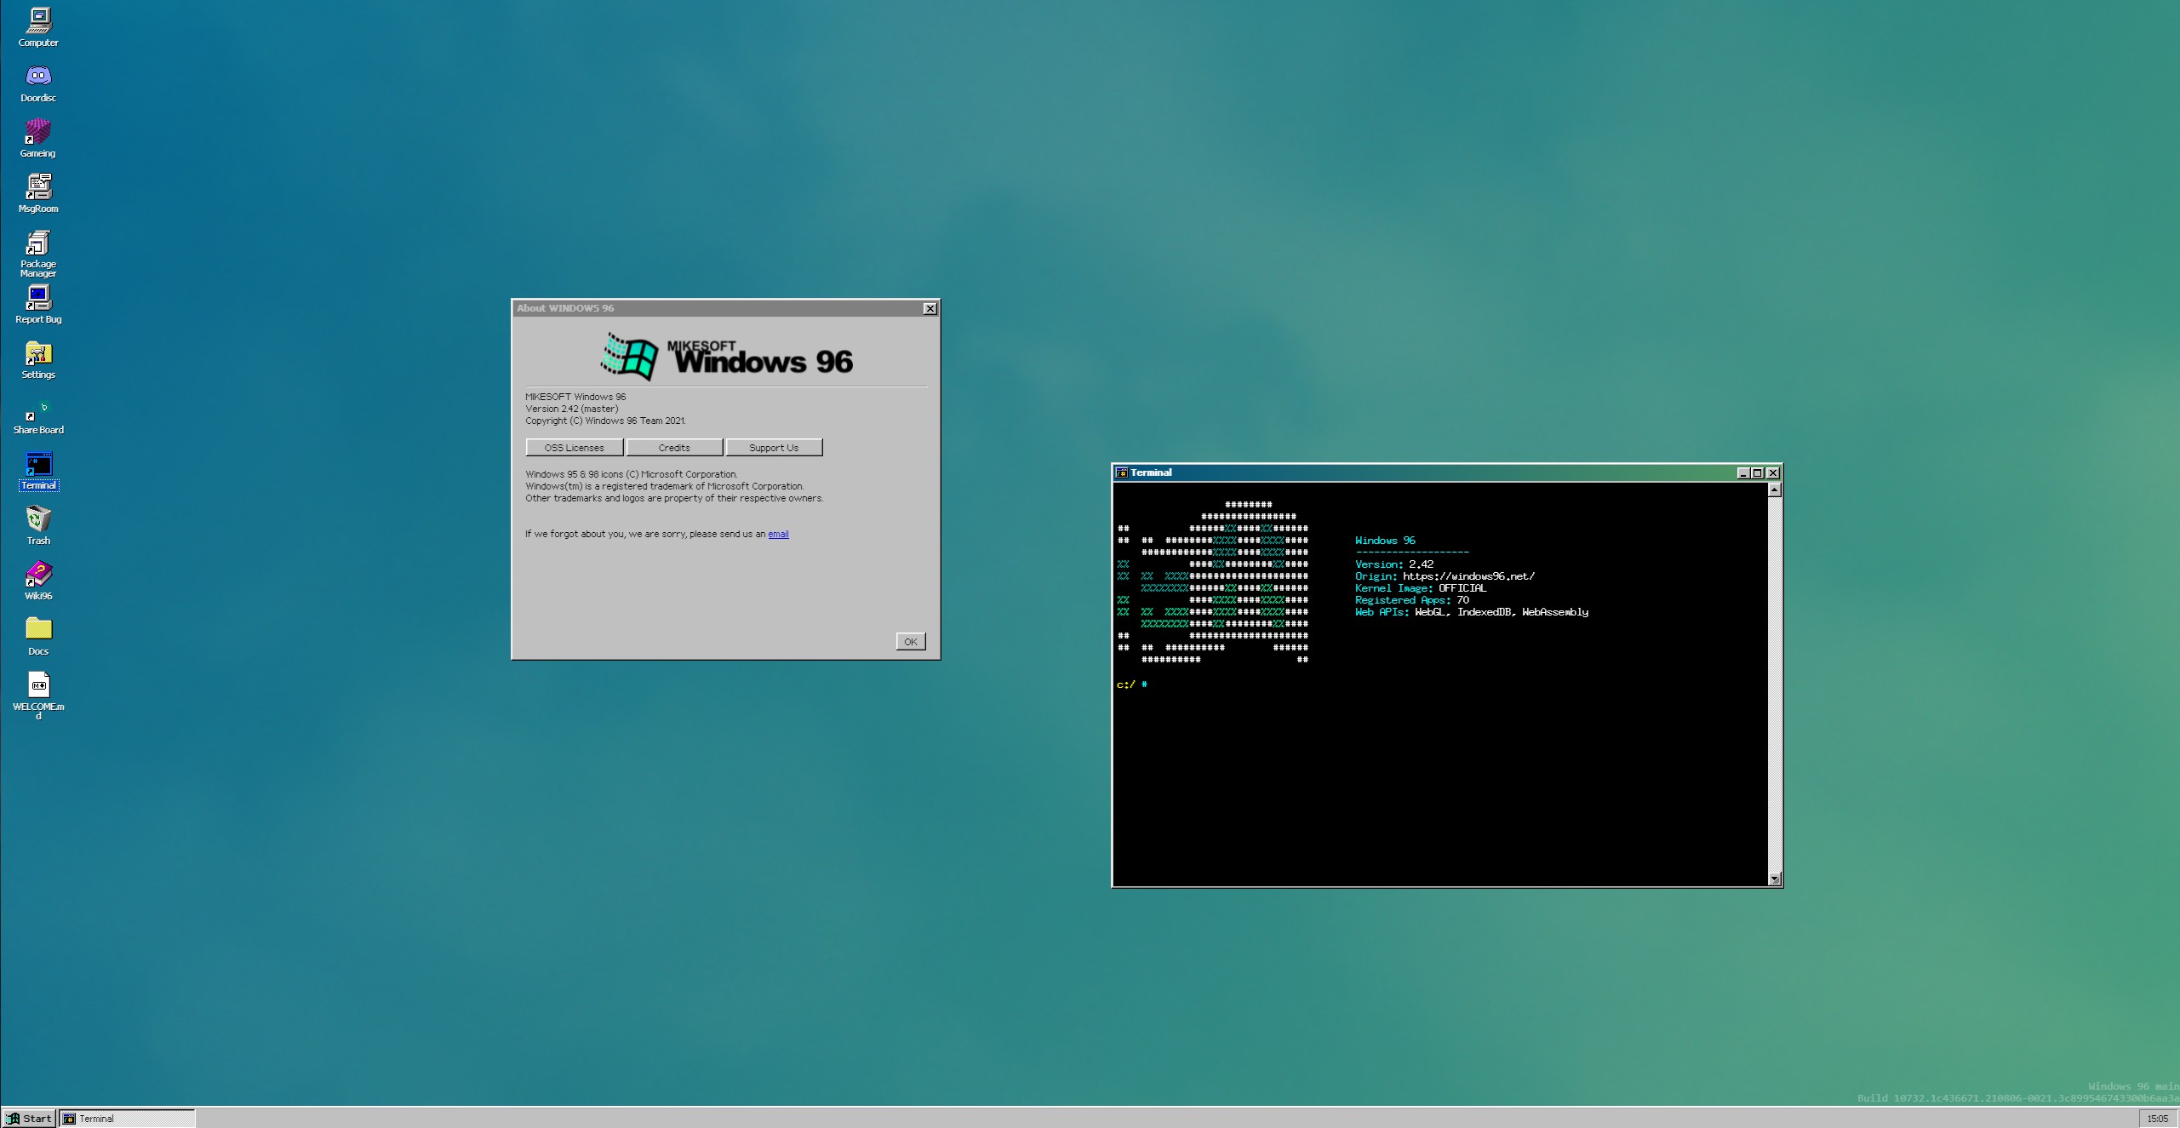Click the Credits button
Screen dimensions: 2180x1128
[674, 448]
